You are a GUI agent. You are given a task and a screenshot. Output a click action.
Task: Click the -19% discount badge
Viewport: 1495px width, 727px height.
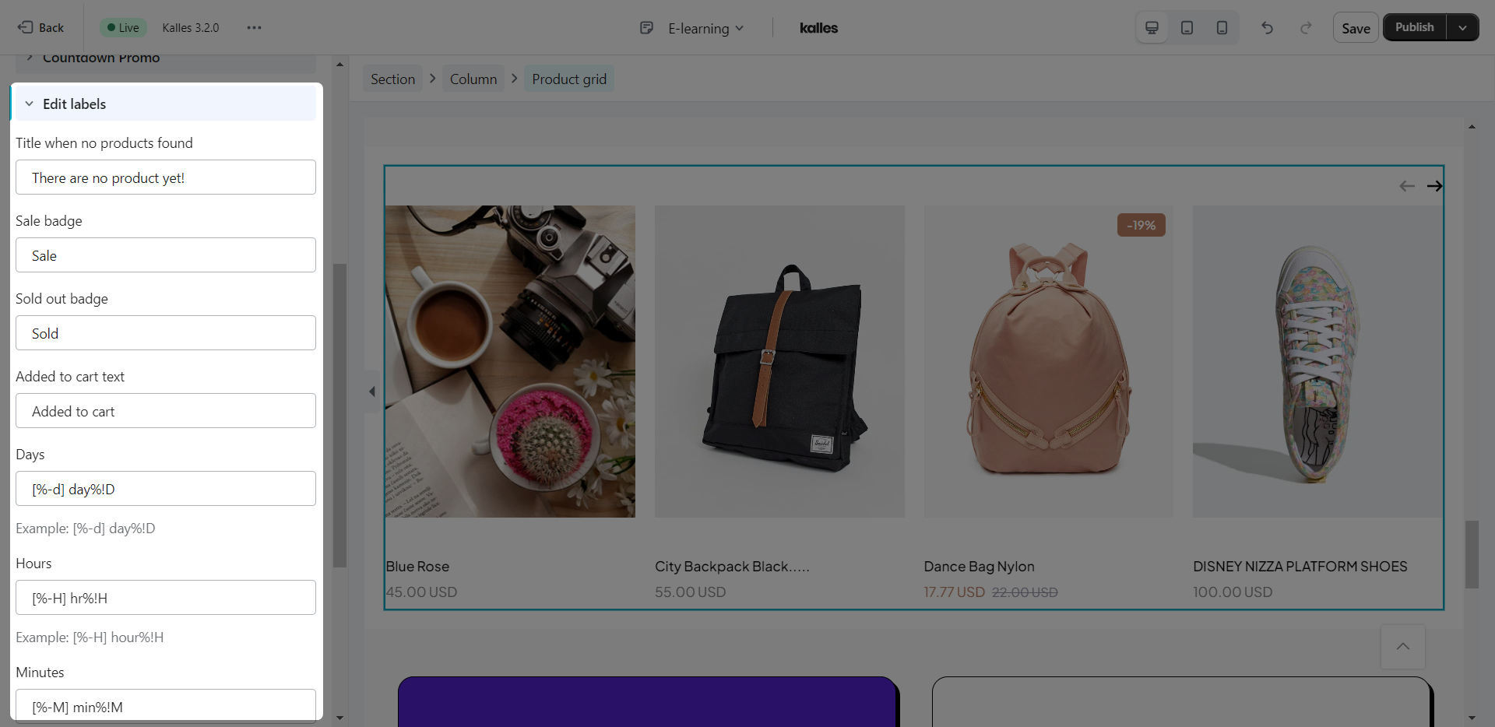pyautogui.click(x=1141, y=225)
